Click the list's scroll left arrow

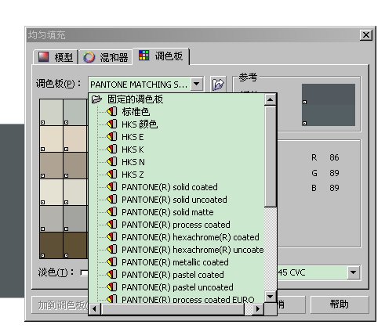95,309
